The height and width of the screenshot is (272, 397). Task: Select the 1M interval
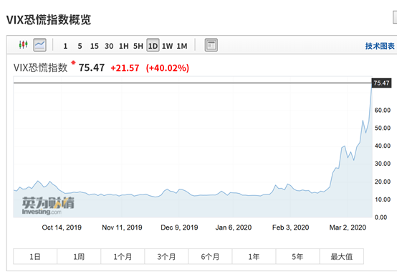182,46
